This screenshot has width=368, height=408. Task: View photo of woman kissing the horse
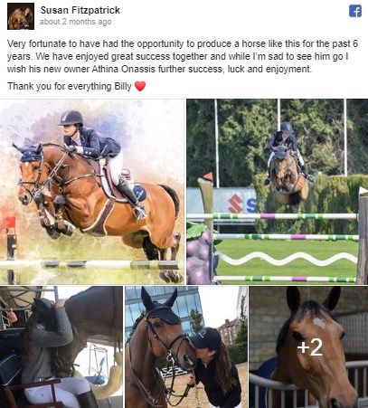[186, 347]
